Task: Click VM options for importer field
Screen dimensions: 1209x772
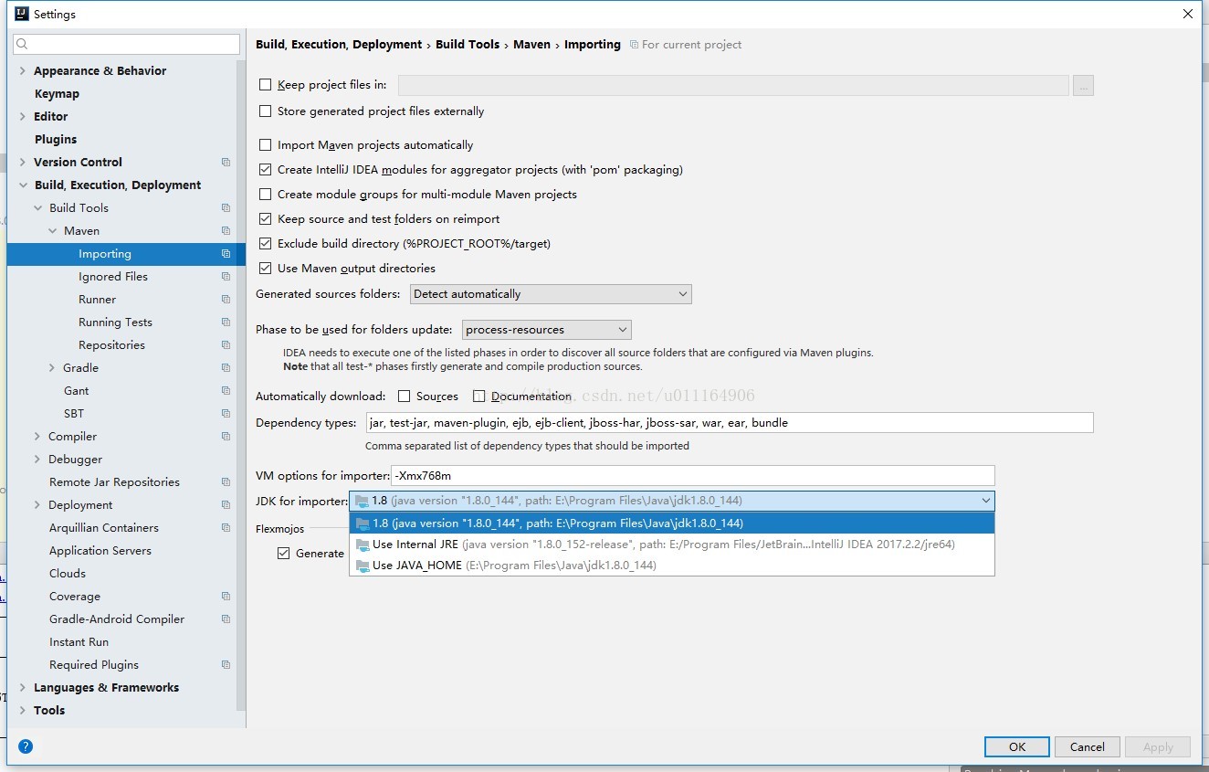Action: pyautogui.click(x=692, y=475)
